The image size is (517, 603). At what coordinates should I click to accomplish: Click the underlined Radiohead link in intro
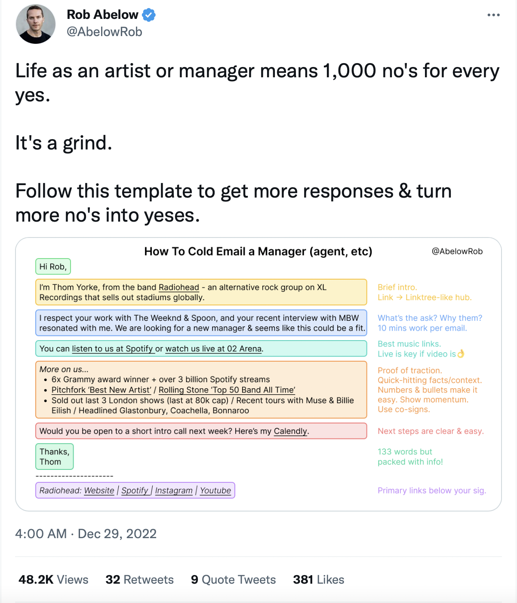(179, 287)
